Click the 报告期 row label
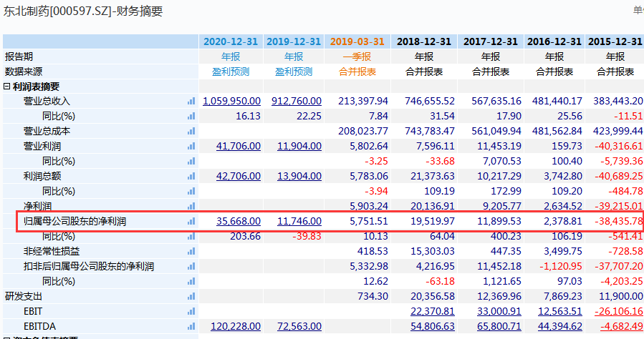 coord(19,56)
